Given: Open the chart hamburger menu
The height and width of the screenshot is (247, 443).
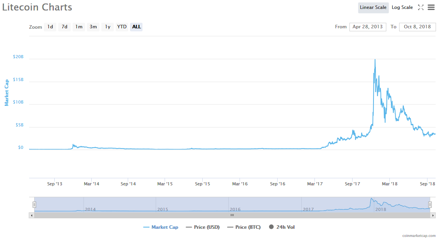Looking at the screenshot, I should (431, 7).
